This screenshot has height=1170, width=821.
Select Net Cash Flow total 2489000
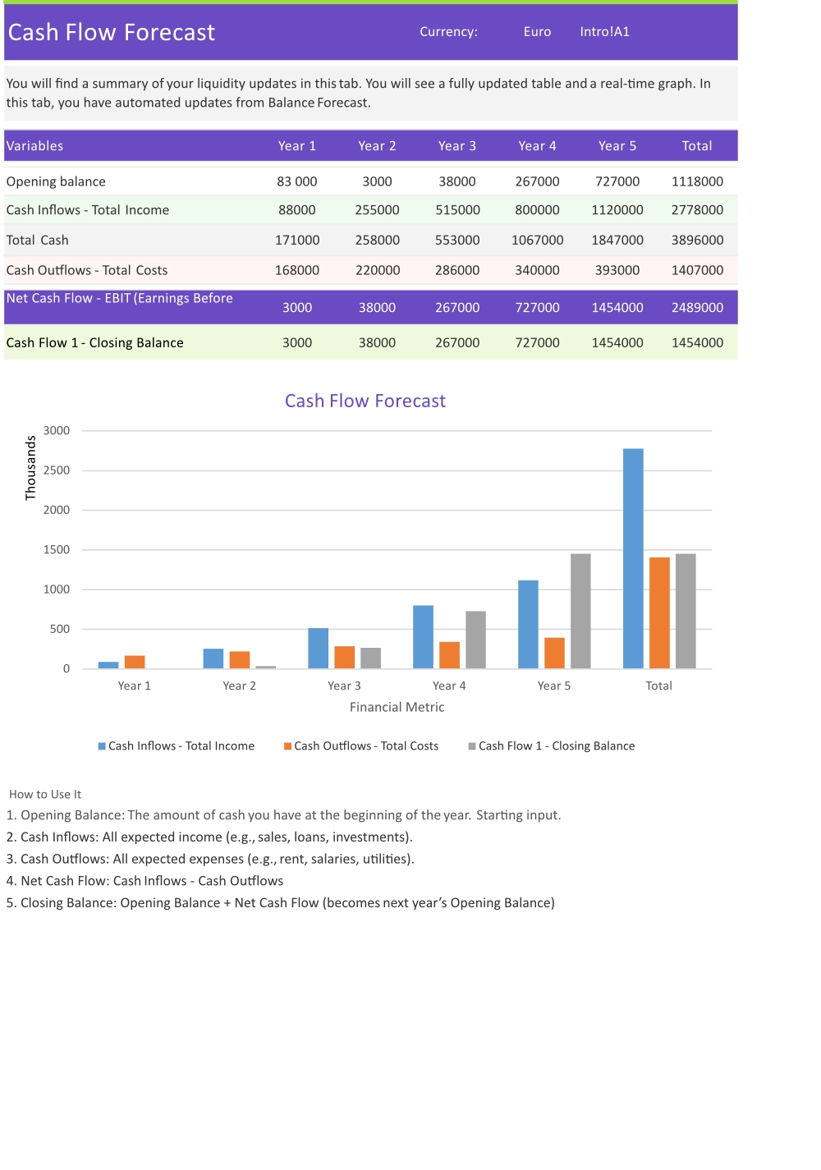coord(697,308)
